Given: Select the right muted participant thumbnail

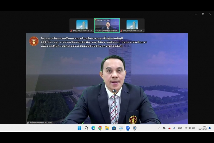Looking at the screenshot, I should 132,25.
